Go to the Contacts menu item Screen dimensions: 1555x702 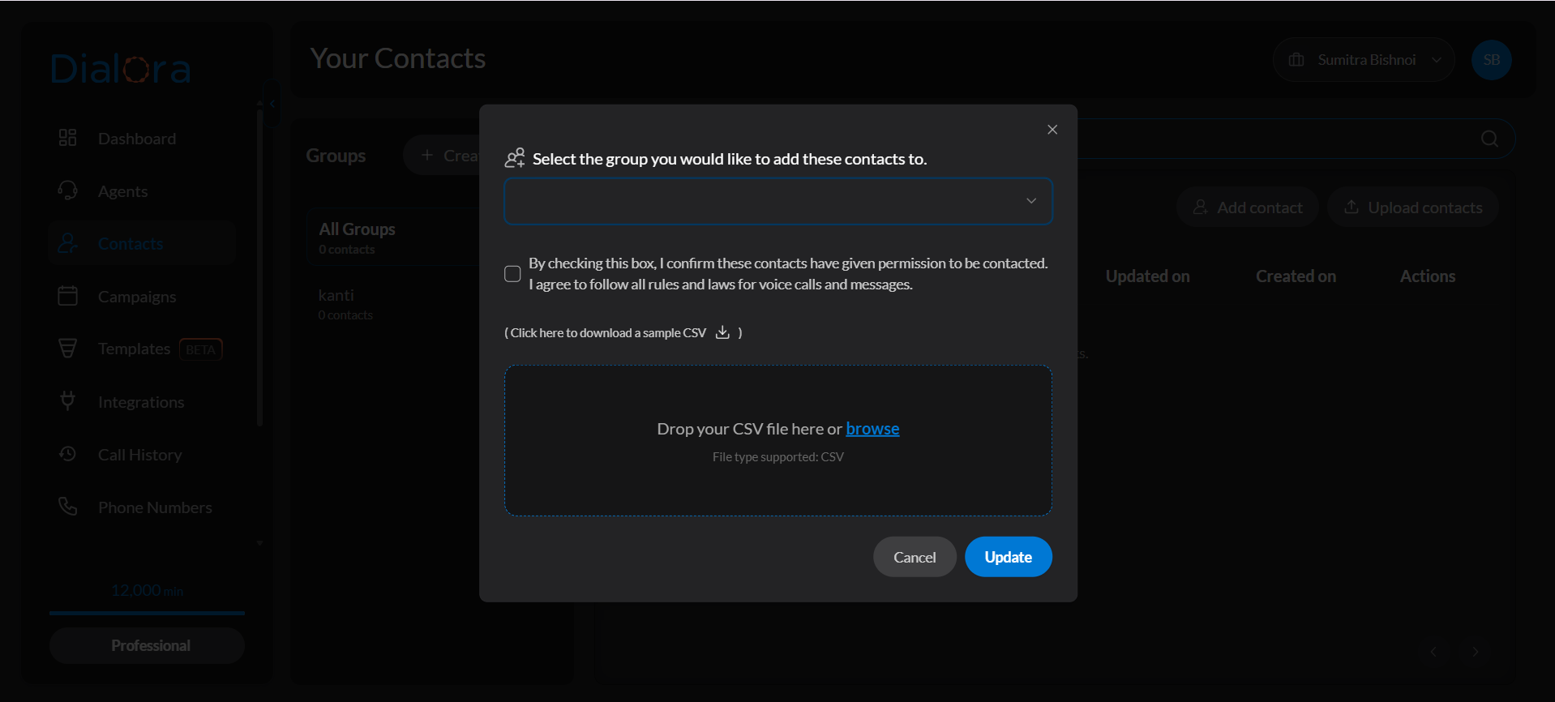[131, 243]
